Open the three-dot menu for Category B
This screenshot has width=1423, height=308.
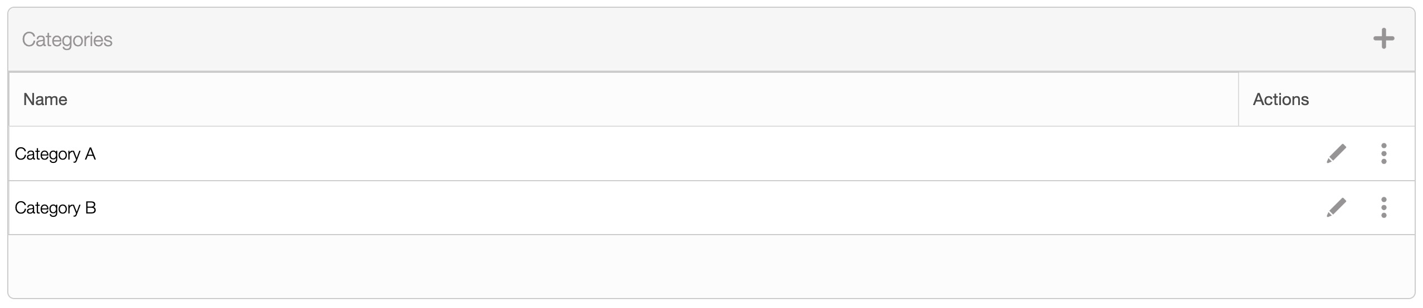coord(1383,207)
